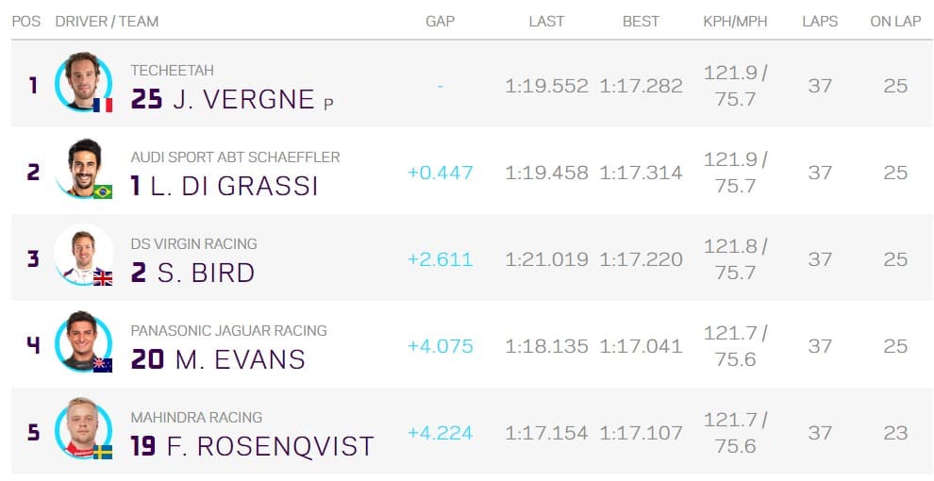Click the Brazilian flag beside Di Grassi
934x481 pixels.
(103, 191)
